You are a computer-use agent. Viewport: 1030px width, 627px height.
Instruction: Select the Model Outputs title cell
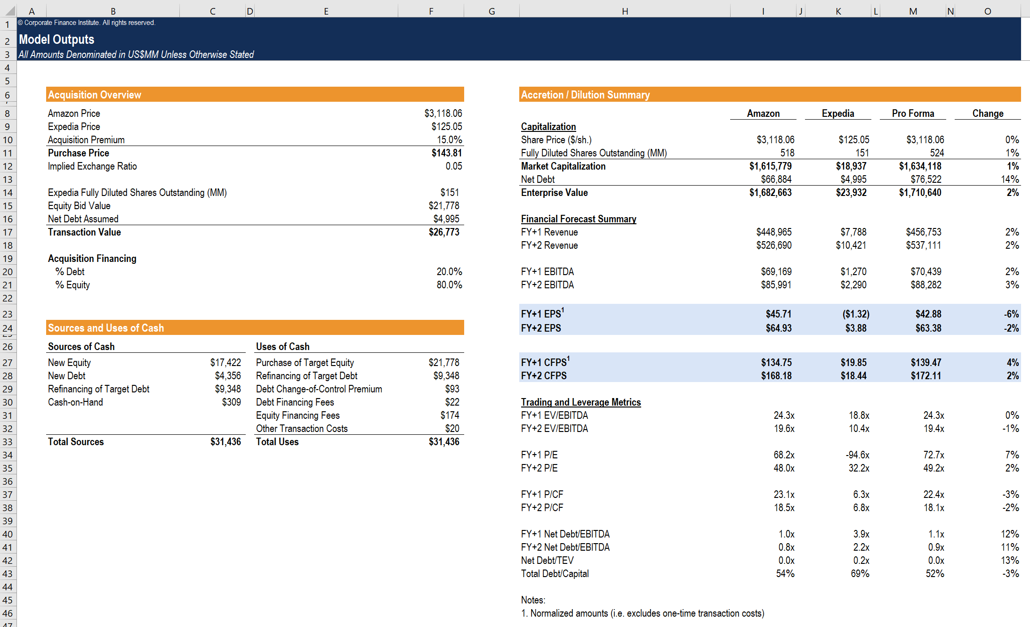click(x=56, y=40)
